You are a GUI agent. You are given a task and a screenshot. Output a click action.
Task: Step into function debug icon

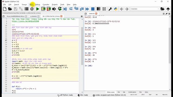coord(76,9)
